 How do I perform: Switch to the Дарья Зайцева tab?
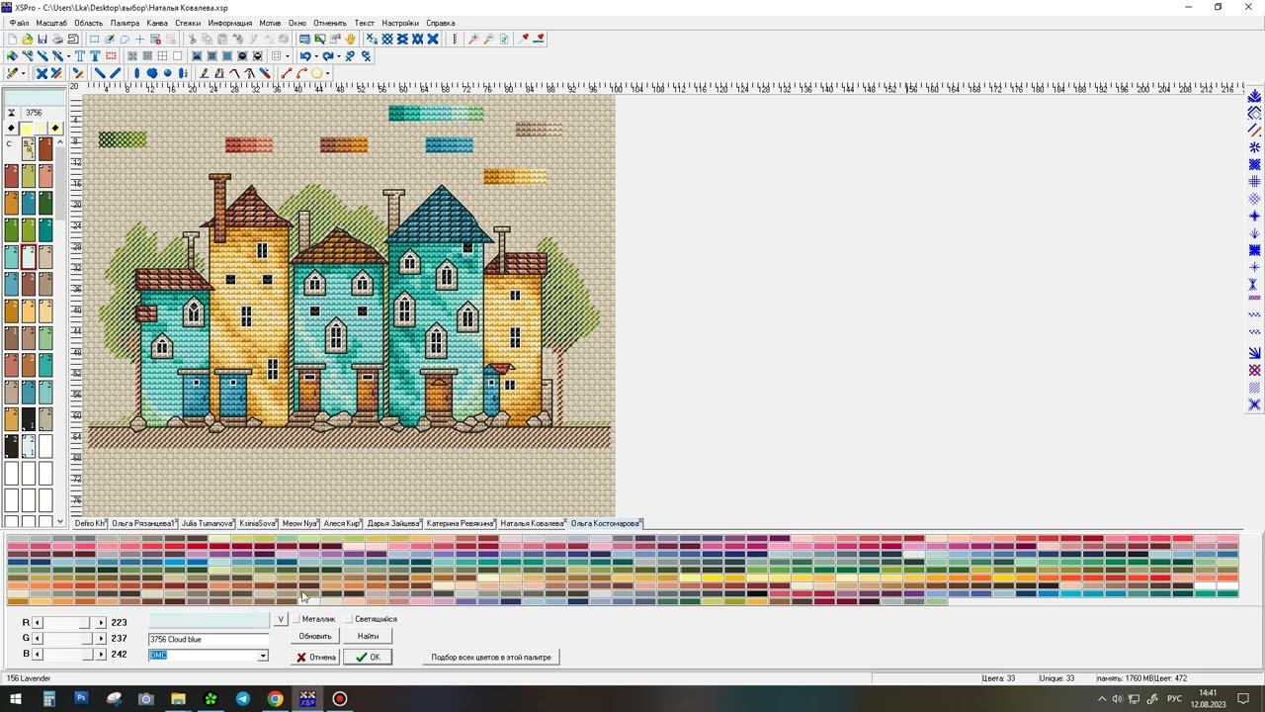click(393, 523)
